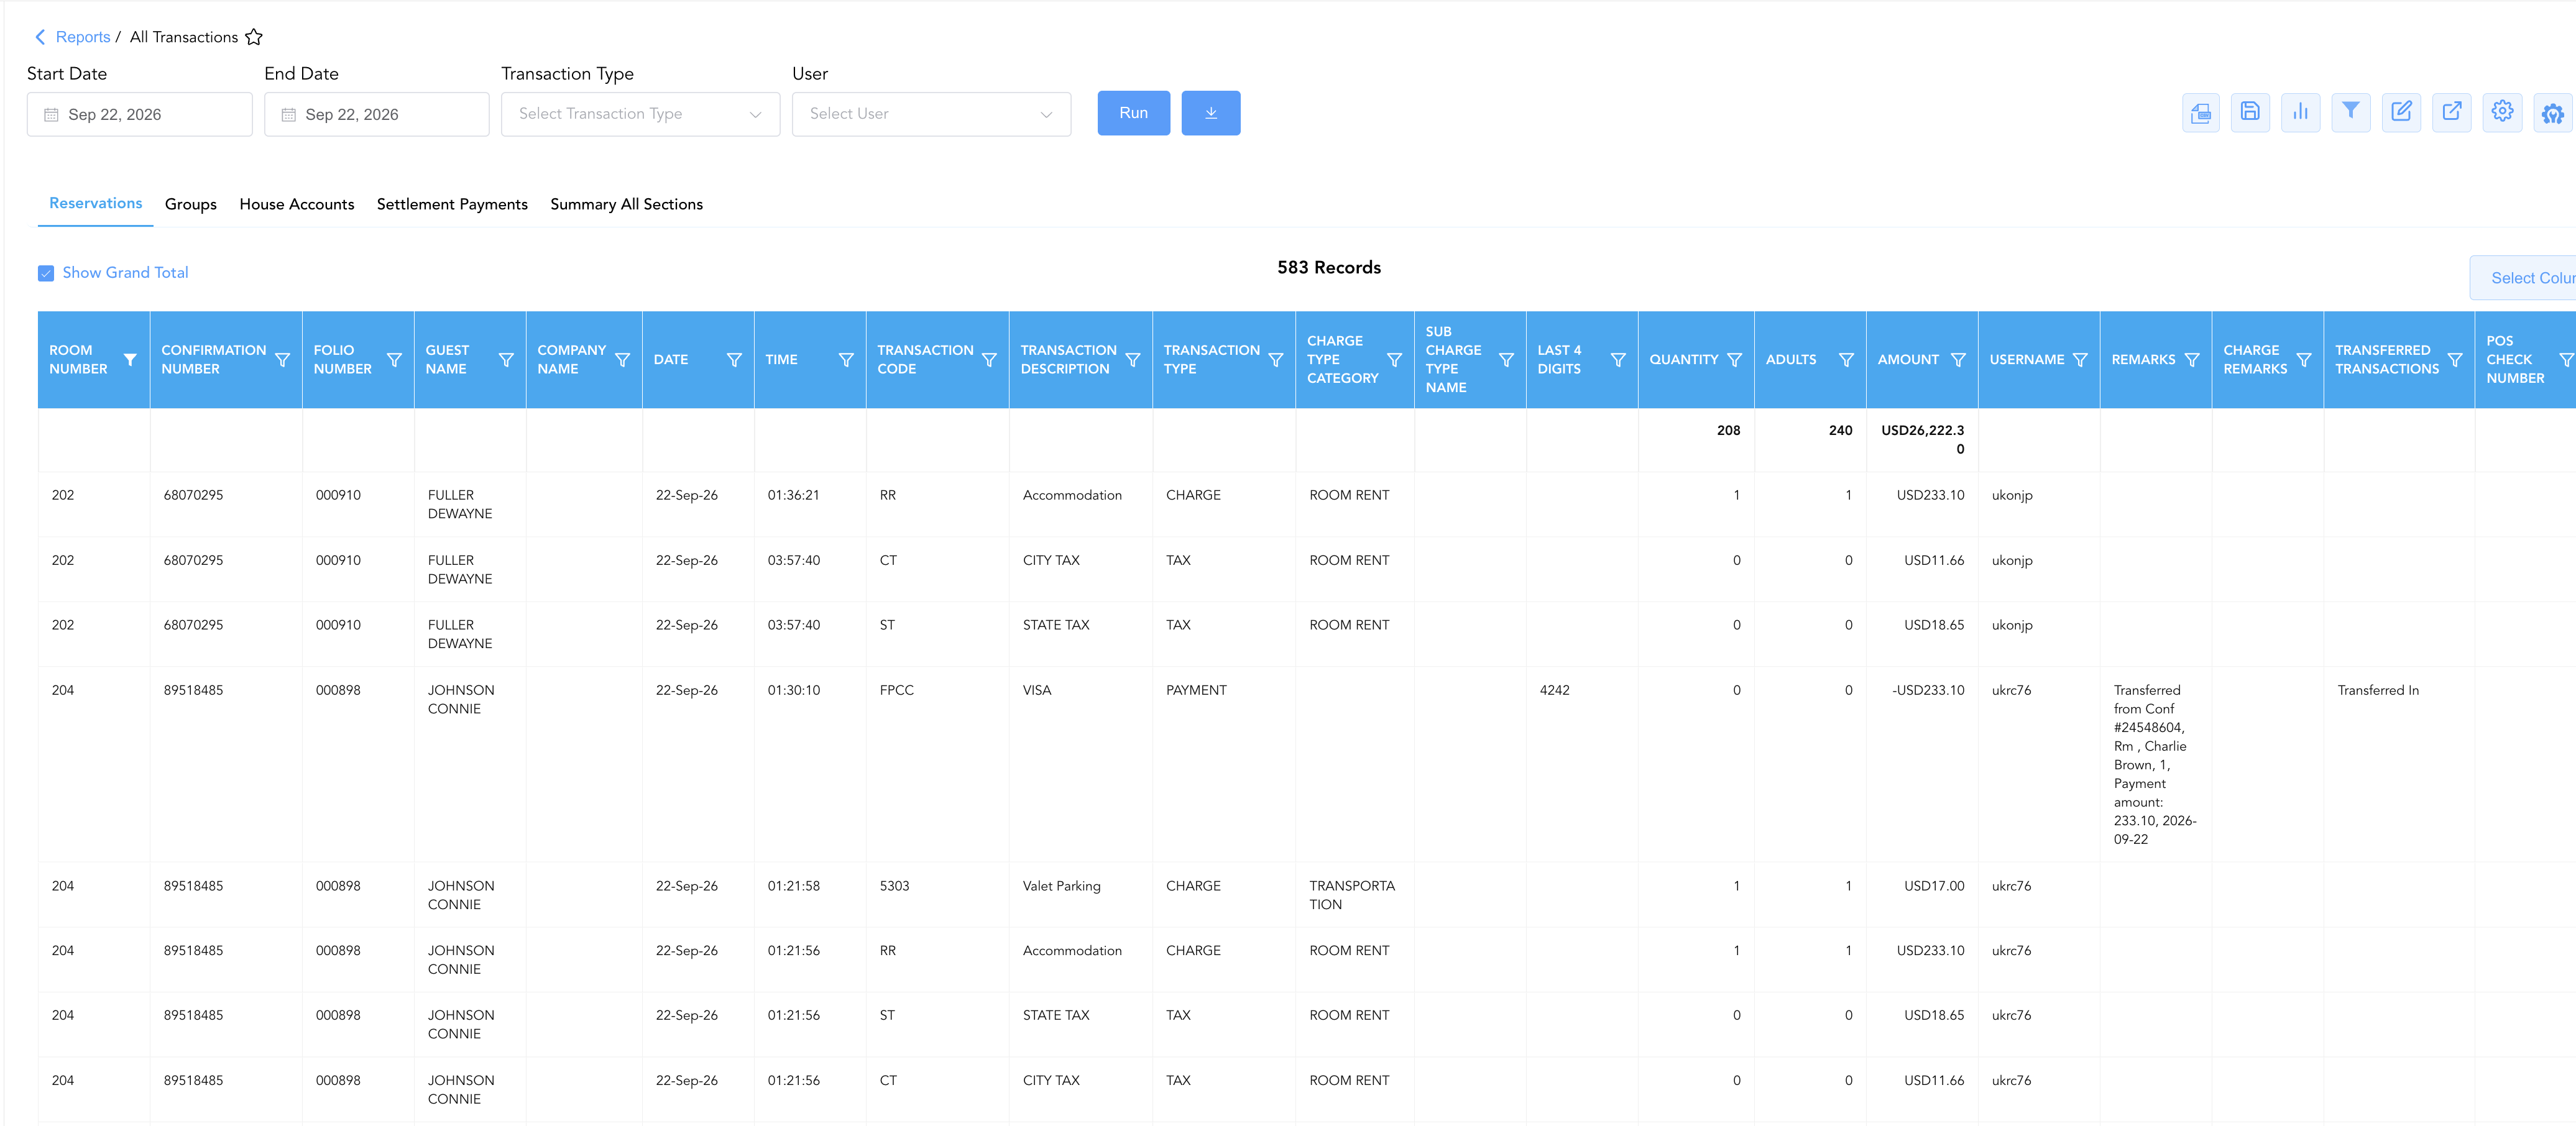
Task: Open the Summary All Sections tab
Action: point(626,204)
